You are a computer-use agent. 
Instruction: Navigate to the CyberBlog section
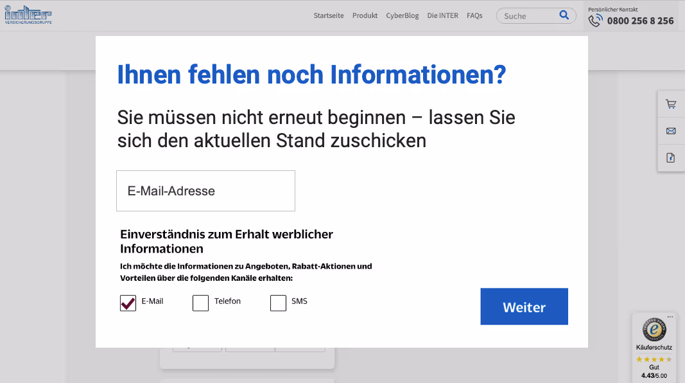tap(402, 15)
